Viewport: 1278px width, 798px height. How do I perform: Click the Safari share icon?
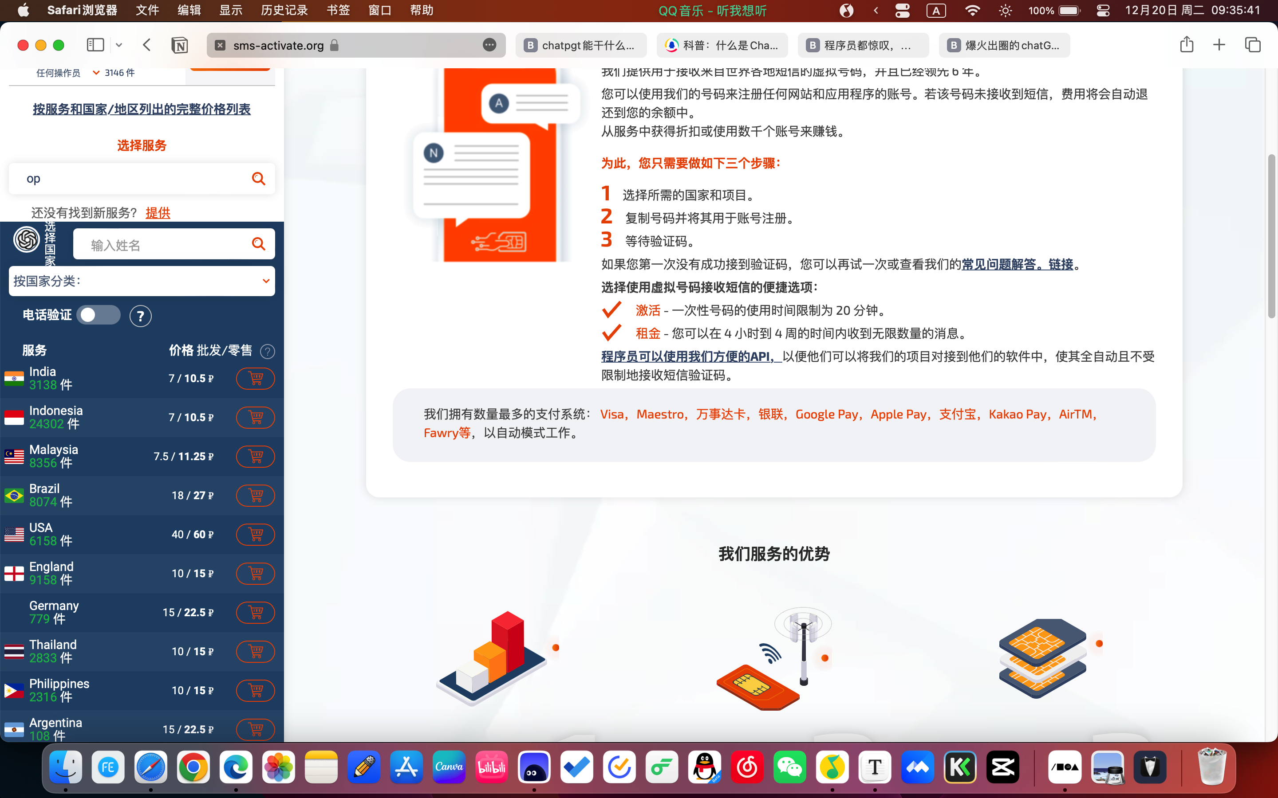(1186, 45)
